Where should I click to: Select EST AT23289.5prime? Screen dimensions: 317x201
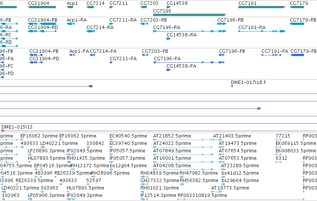point(240,165)
